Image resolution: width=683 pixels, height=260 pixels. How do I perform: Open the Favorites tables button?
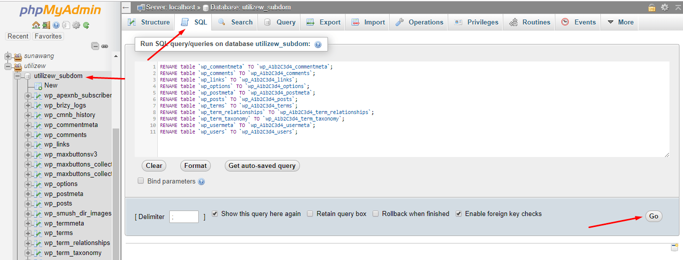coord(48,36)
